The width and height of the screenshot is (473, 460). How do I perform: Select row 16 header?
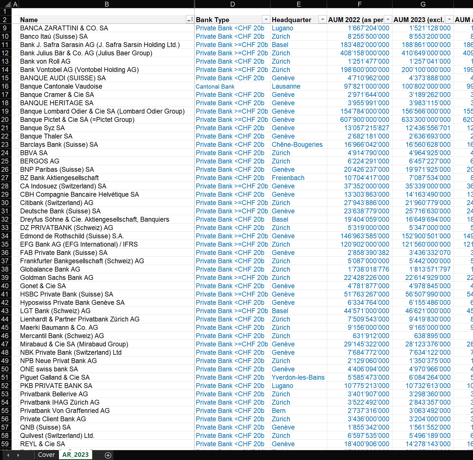(6, 86)
